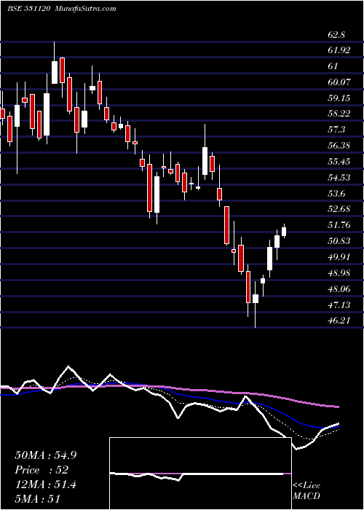Click the 50MA : 54.9 readout
The image size is (364, 510).
[x=46, y=455]
